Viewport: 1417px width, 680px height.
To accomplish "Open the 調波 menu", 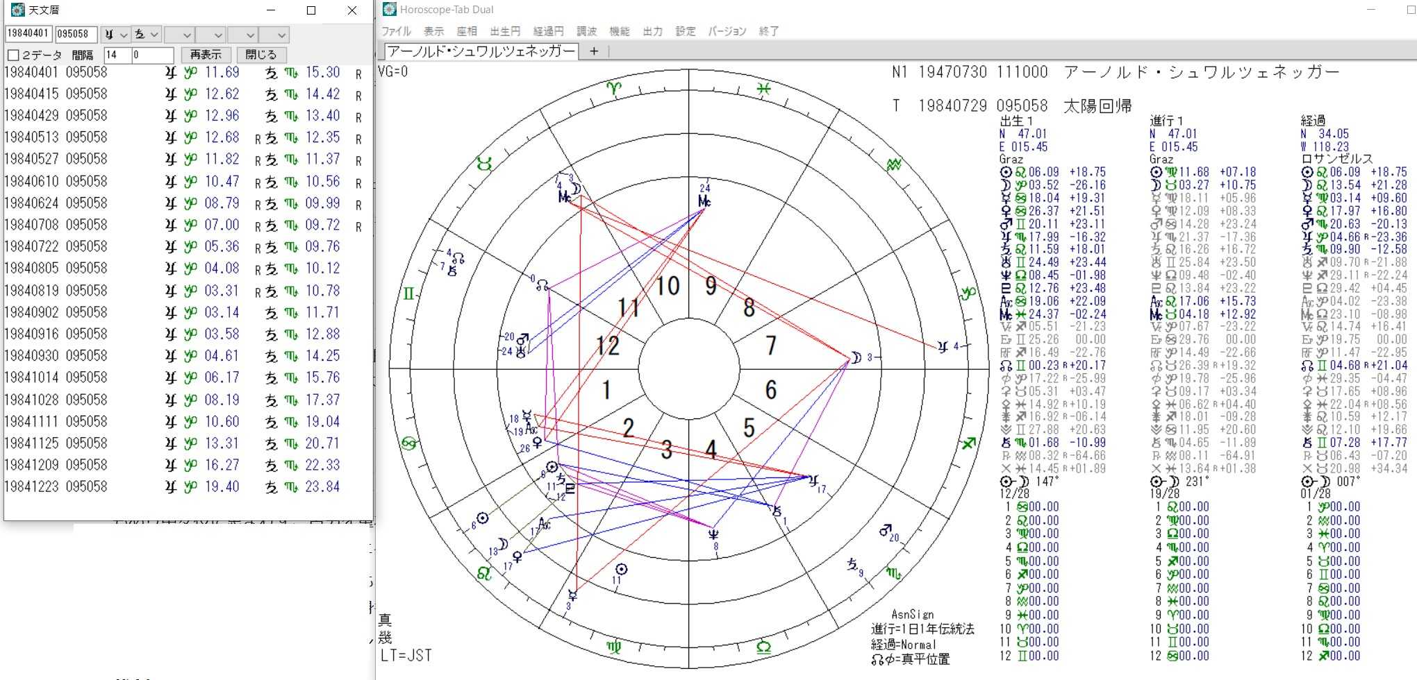I will tap(587, 31).
